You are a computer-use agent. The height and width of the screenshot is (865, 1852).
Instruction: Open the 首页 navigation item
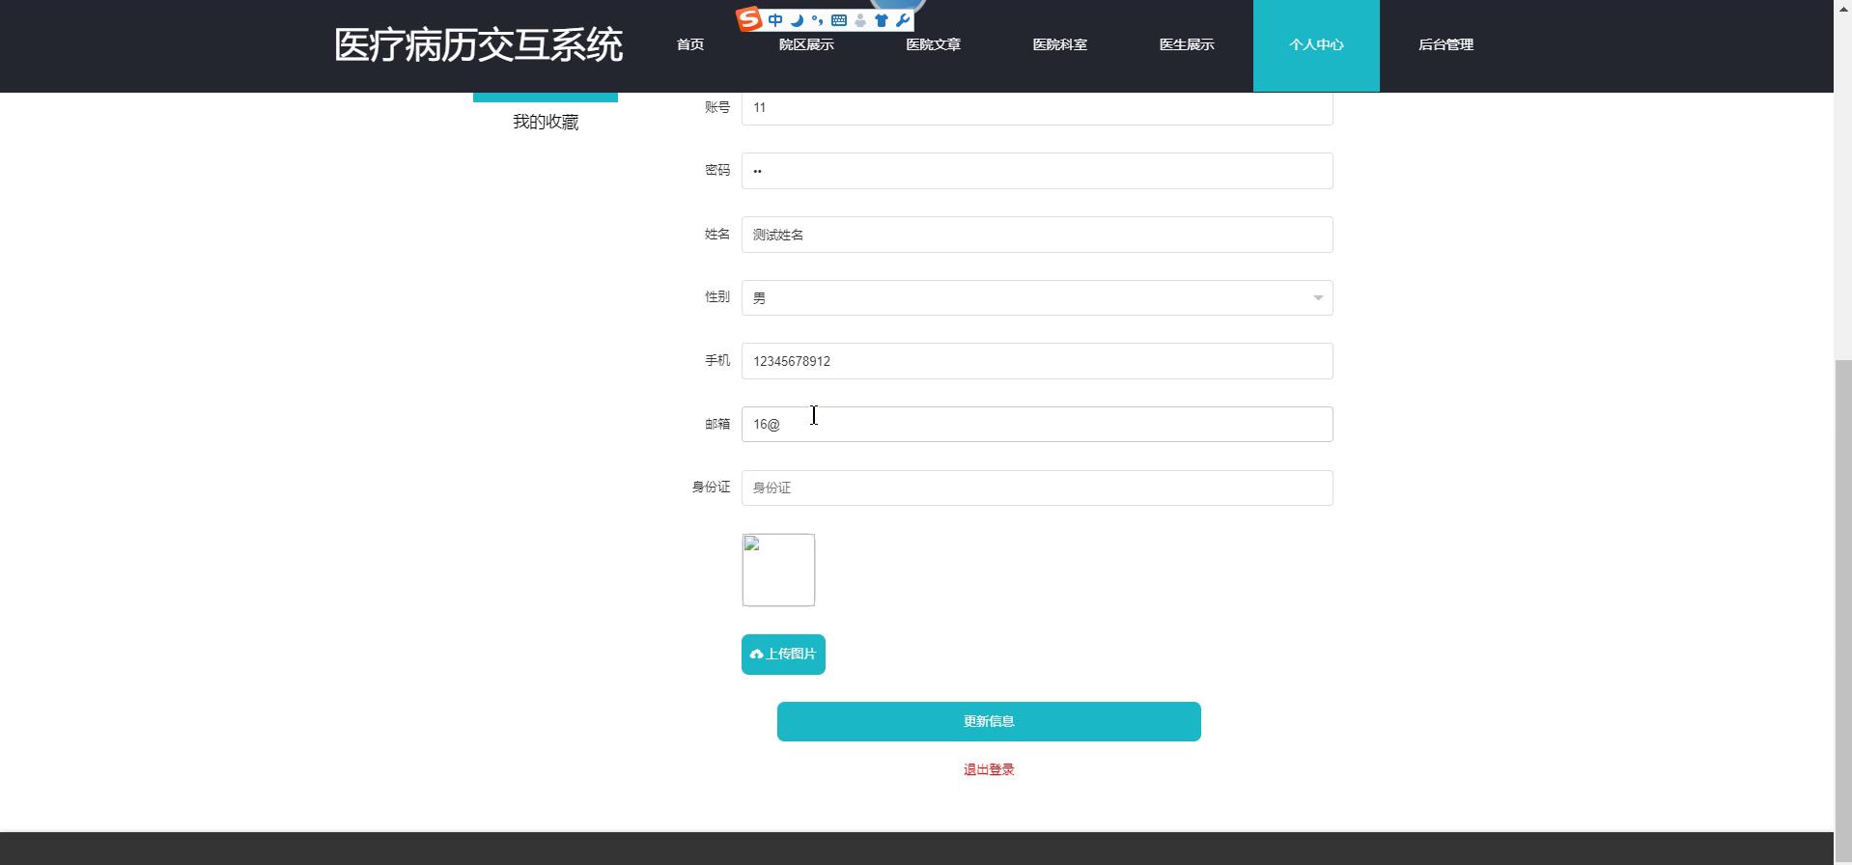tap(689, 45)
